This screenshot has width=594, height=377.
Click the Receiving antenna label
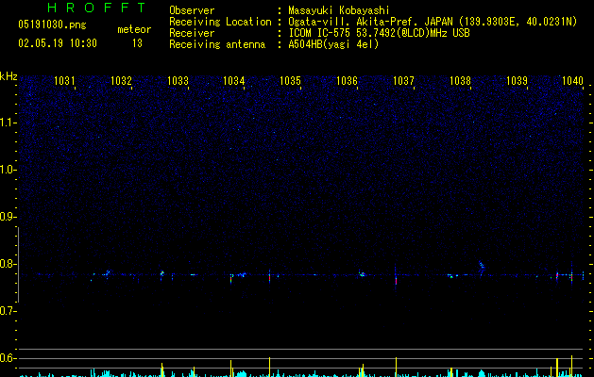pyautogui.click(x=217, y=44)
